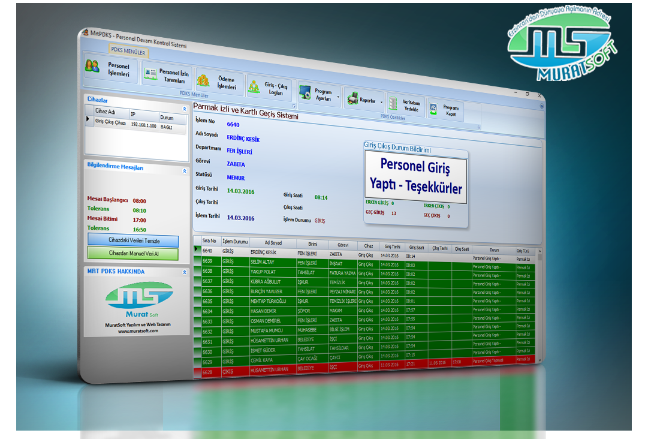Screen dimensions: 645x439
Task: Click Program Ayarları monitor icon
Action: coord(305,92)
